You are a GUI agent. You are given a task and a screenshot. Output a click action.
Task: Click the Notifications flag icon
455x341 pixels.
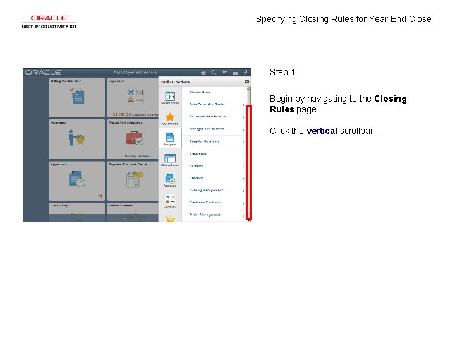224,73
